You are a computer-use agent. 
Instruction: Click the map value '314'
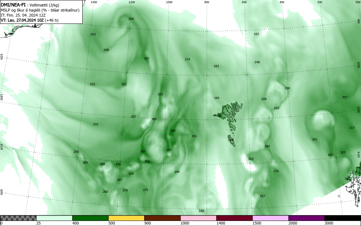tap(131, 174)
